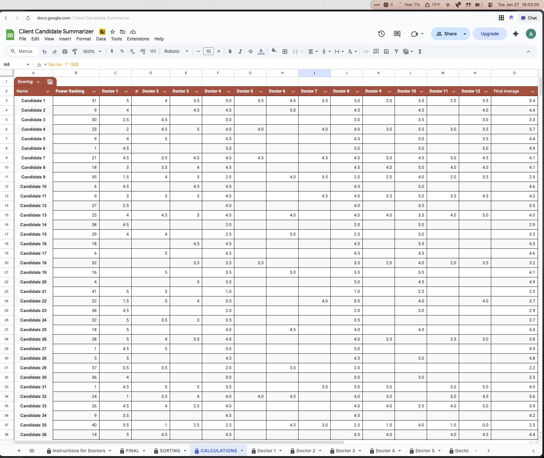Click the Paint format tool
The image size is (544, 458).
[x=75, y=51]
